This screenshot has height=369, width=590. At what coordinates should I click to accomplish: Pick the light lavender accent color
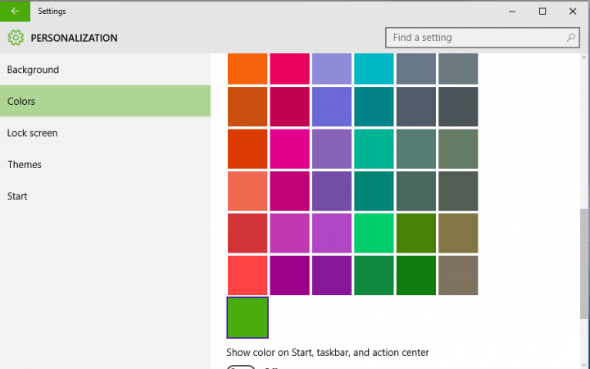point(332,68)
